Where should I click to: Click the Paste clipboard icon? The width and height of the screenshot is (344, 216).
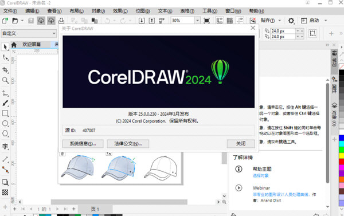[95, 21]
